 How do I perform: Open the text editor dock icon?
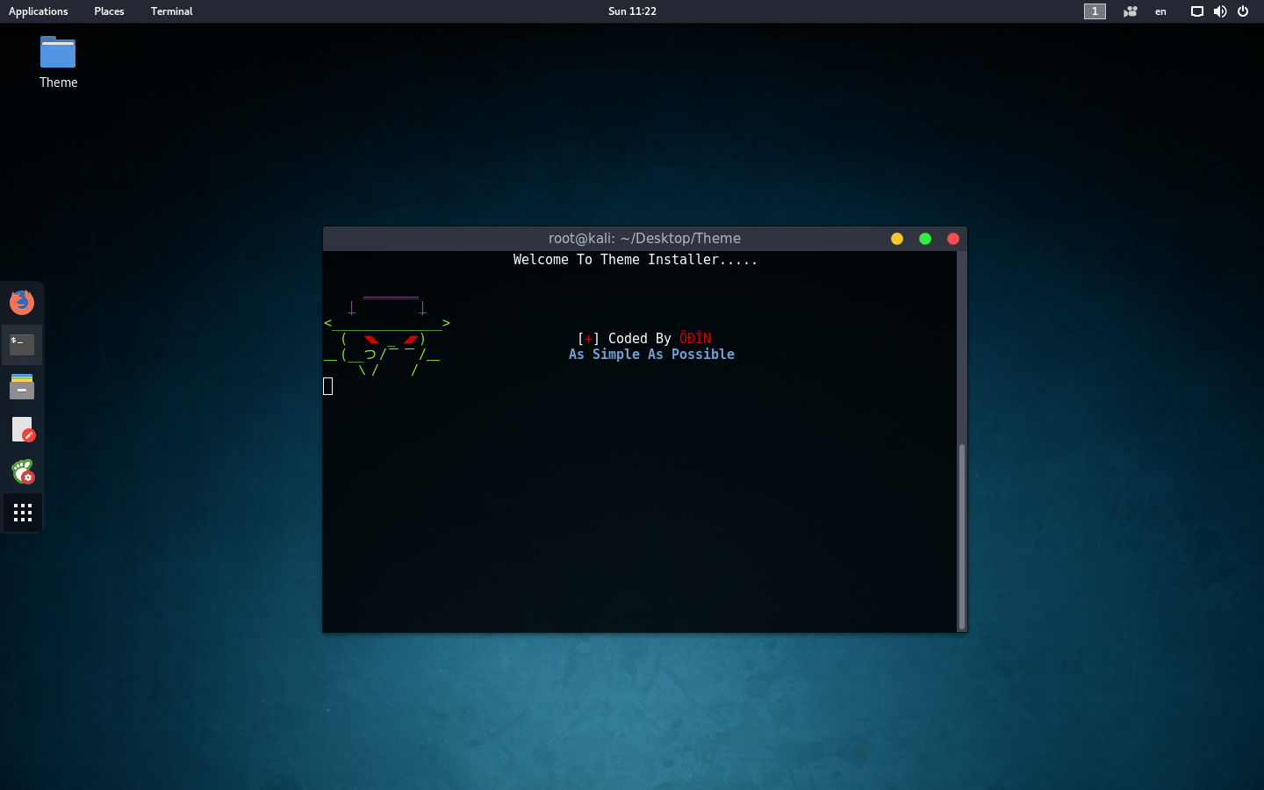click(23, 429)
